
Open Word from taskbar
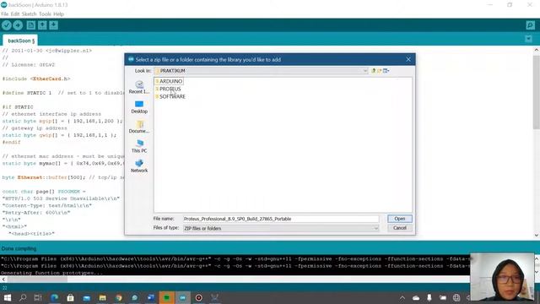click(x=151, y=297)
